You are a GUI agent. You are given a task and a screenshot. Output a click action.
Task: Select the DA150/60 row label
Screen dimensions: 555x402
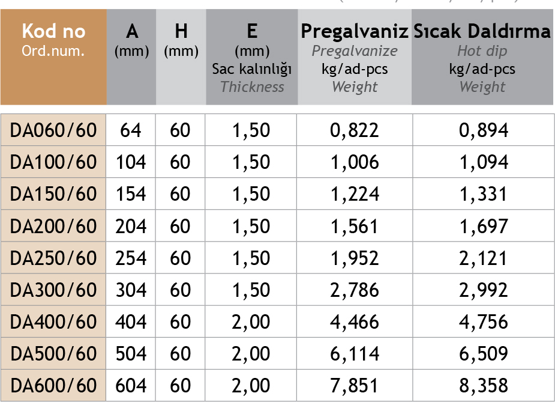(53, 194)
